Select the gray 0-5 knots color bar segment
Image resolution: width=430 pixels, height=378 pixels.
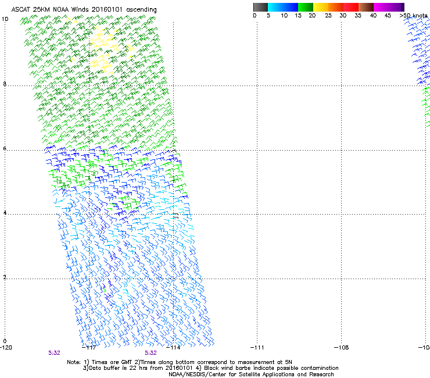pyautogui.click(x=260, y=7)
